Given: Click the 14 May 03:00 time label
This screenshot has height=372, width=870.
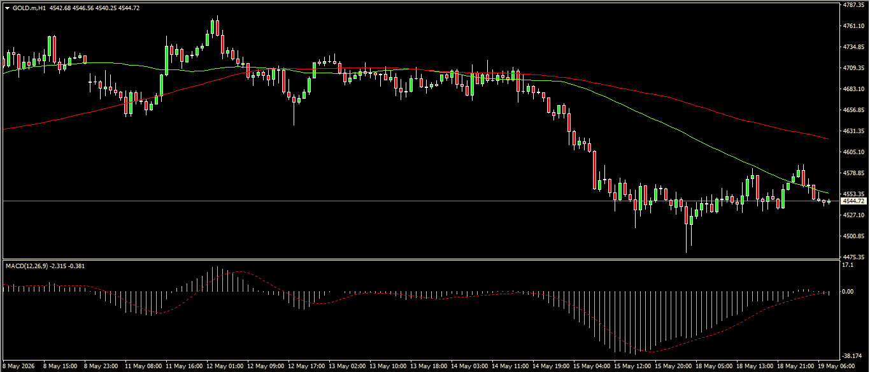Looking at the screenshot, I should 469,367.
